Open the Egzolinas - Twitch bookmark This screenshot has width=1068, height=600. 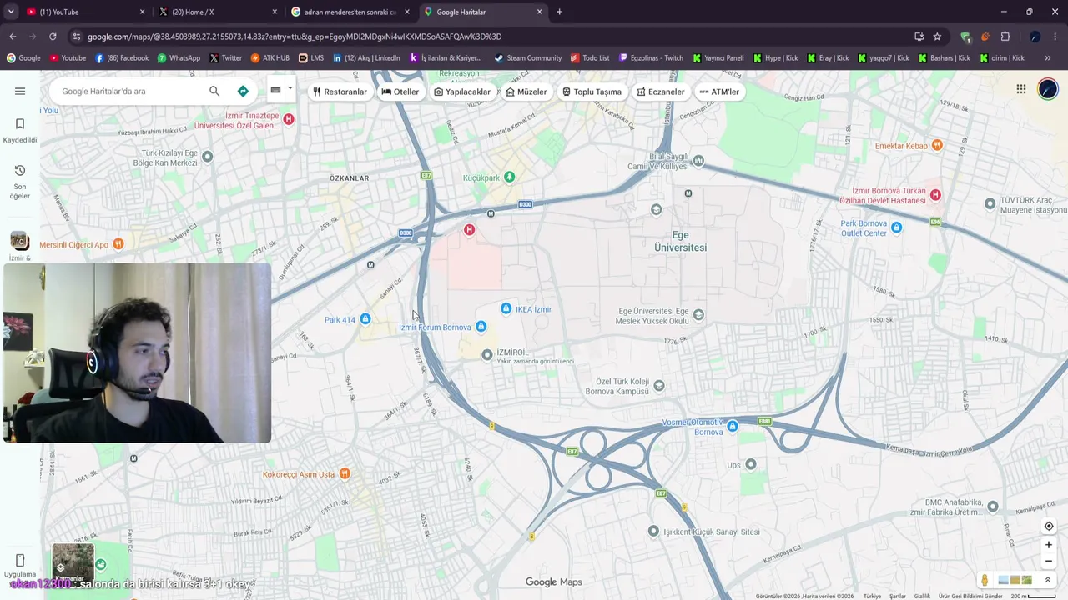click(651, 58)
